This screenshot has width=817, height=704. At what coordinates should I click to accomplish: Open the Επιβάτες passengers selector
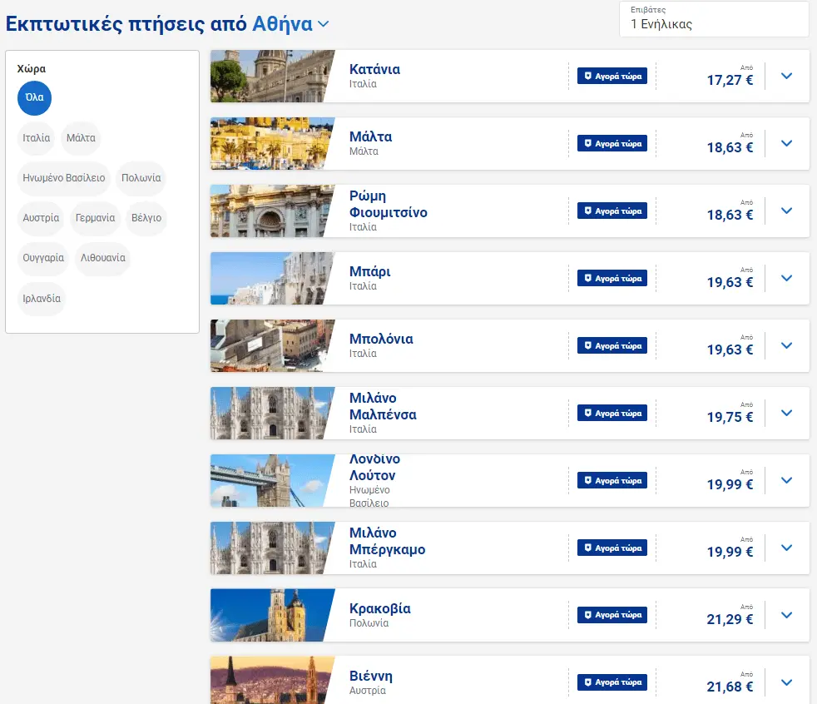click(714, 19)
